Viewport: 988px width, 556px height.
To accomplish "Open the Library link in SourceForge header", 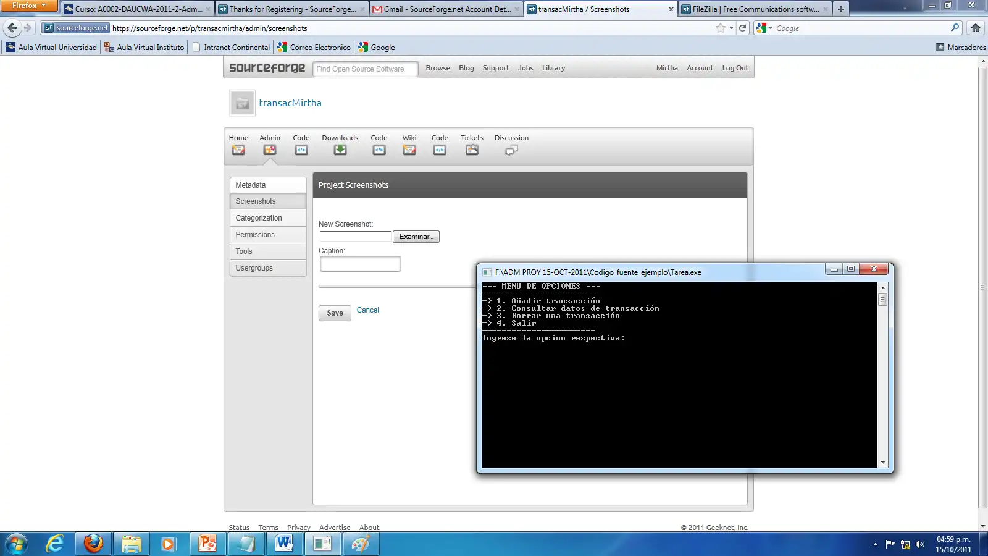I will point(553,68).
